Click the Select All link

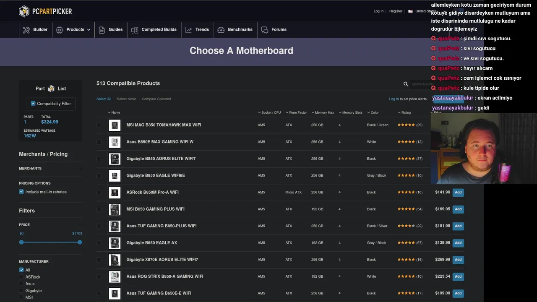pyautogui.click(x=104, y=99)
